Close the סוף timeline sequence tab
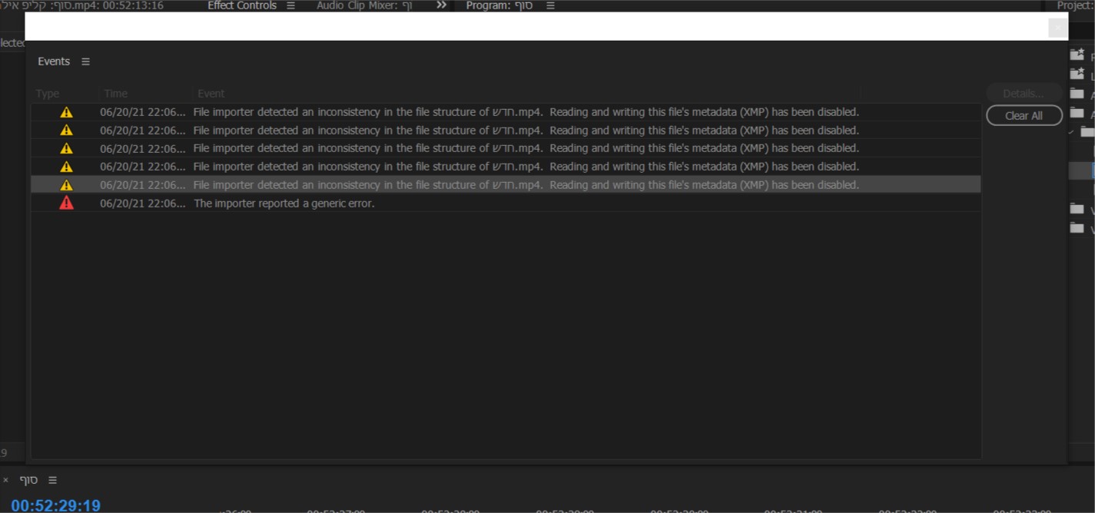 [6, 480]
